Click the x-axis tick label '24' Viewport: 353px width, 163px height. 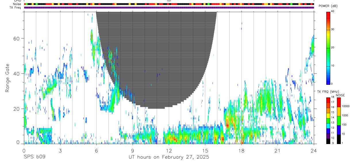[x=314, y=151]
